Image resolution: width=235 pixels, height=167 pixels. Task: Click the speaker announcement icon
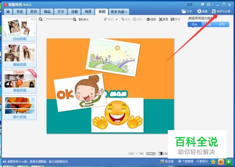[4, 162]
